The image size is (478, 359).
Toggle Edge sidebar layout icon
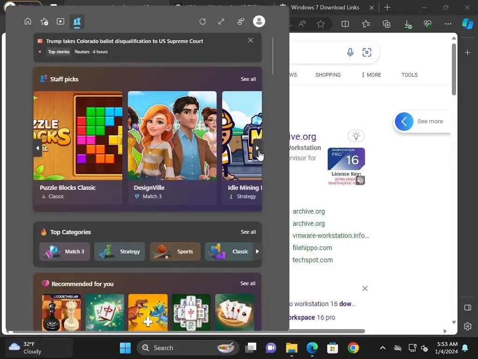(468, 308)
